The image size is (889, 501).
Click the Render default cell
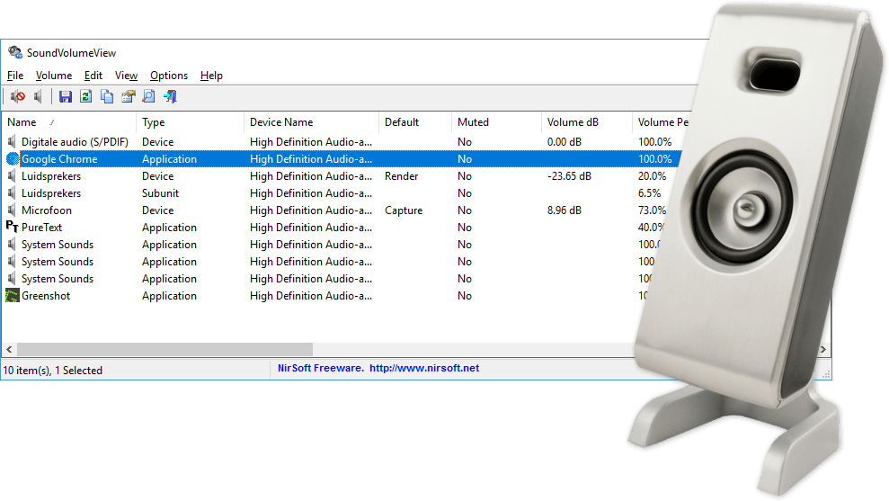(402, 176)
